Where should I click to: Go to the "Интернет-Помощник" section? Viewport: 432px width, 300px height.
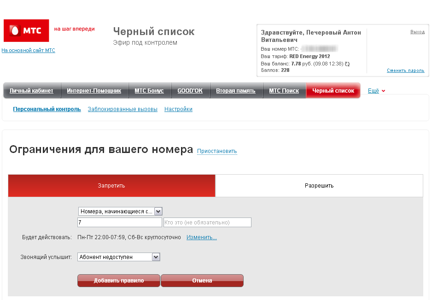(x=94, y=91)
